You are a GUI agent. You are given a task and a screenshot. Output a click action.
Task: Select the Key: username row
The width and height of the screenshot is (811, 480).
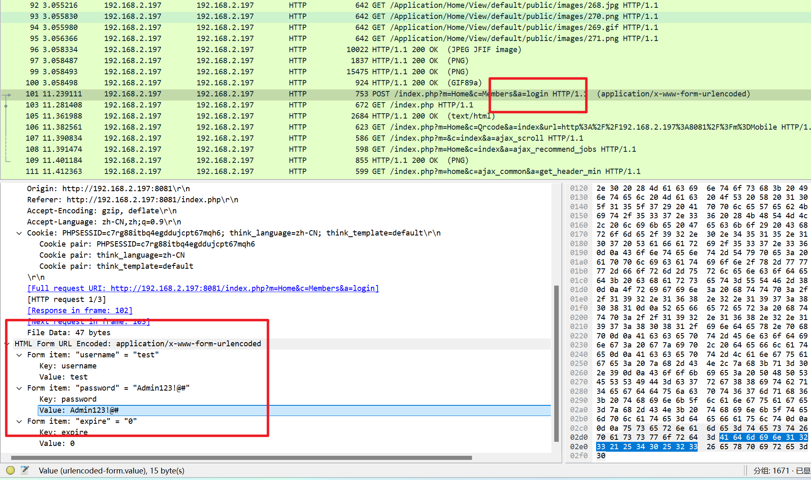pyautogui.click(x=68, y=366)
